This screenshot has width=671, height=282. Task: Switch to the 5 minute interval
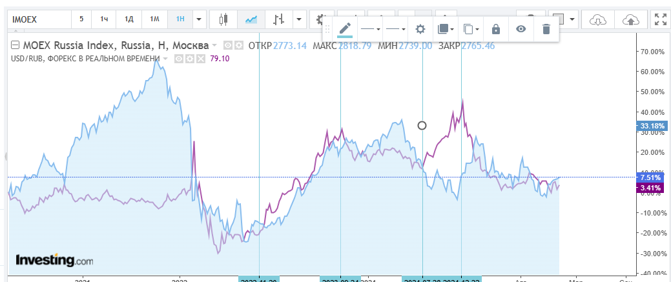pos(81,19)
